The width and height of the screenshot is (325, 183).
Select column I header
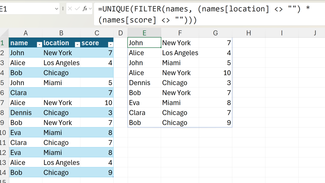coord(282,33)
